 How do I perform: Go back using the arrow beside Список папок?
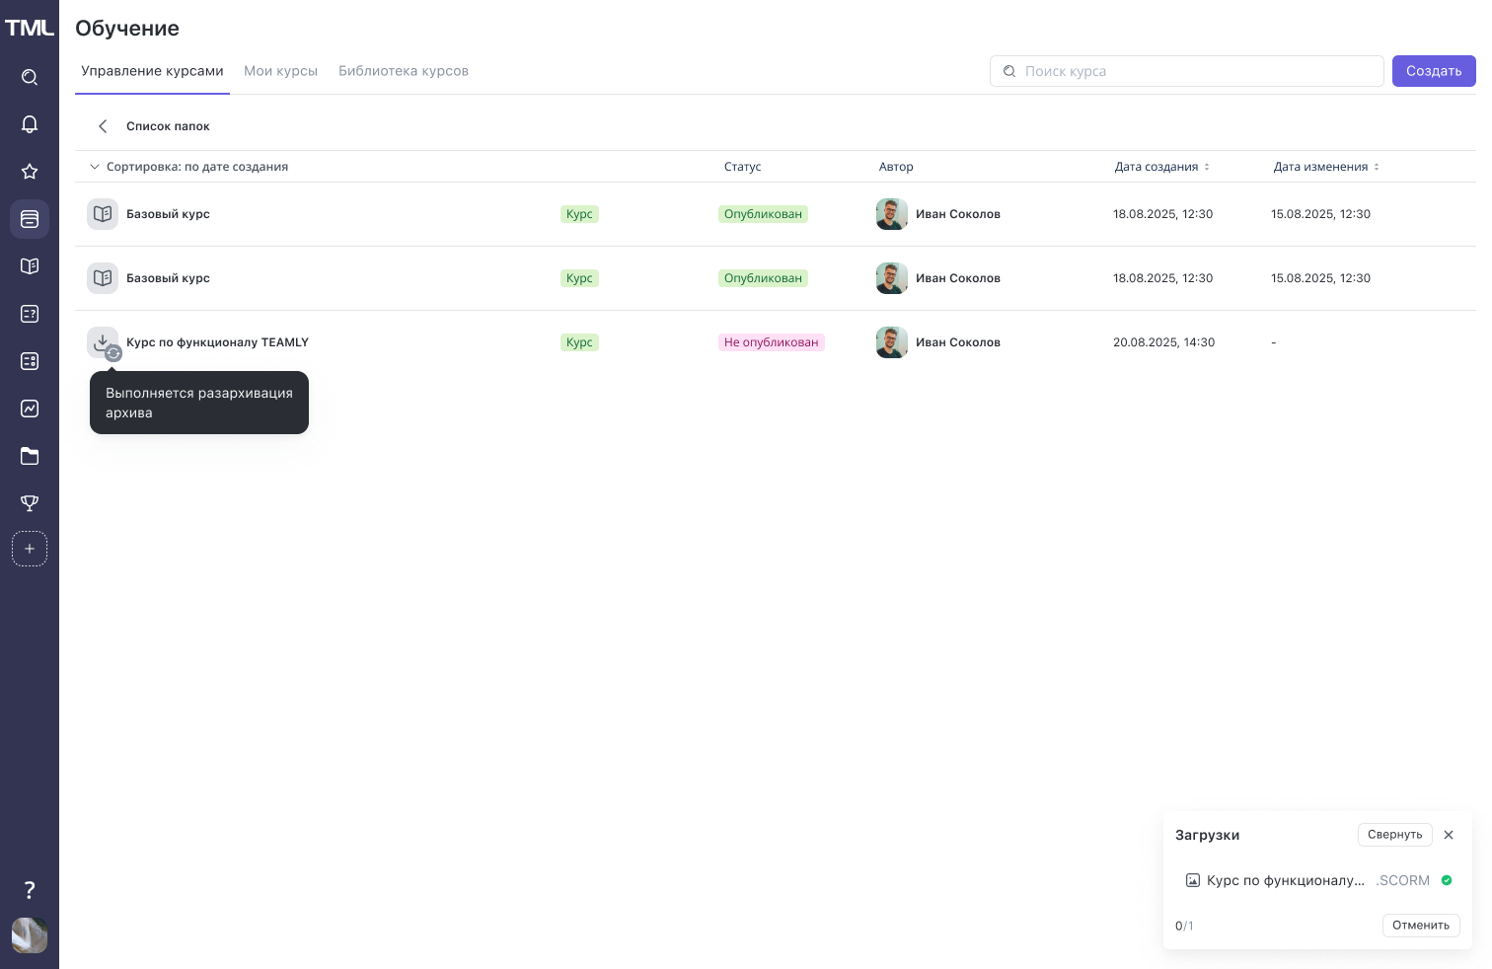[103, 126]
